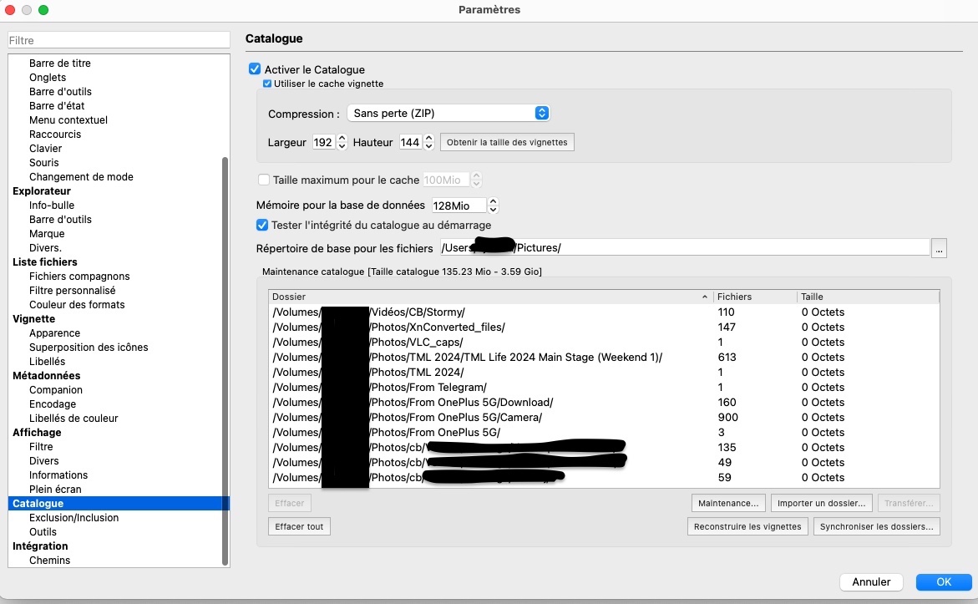Select Couleur des formats item
The width and height of the screenshot is (978, 604).
point(77,304)
